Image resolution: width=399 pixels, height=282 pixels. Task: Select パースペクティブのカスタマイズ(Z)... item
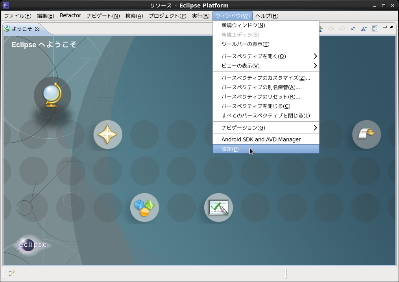pyautogui.click(x=266, y=78)
